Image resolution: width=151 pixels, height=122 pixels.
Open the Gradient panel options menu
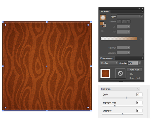[x=142, y=11]
